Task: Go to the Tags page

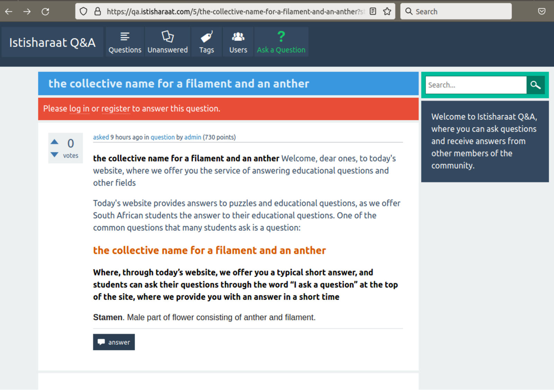Action: click(206, 42)
